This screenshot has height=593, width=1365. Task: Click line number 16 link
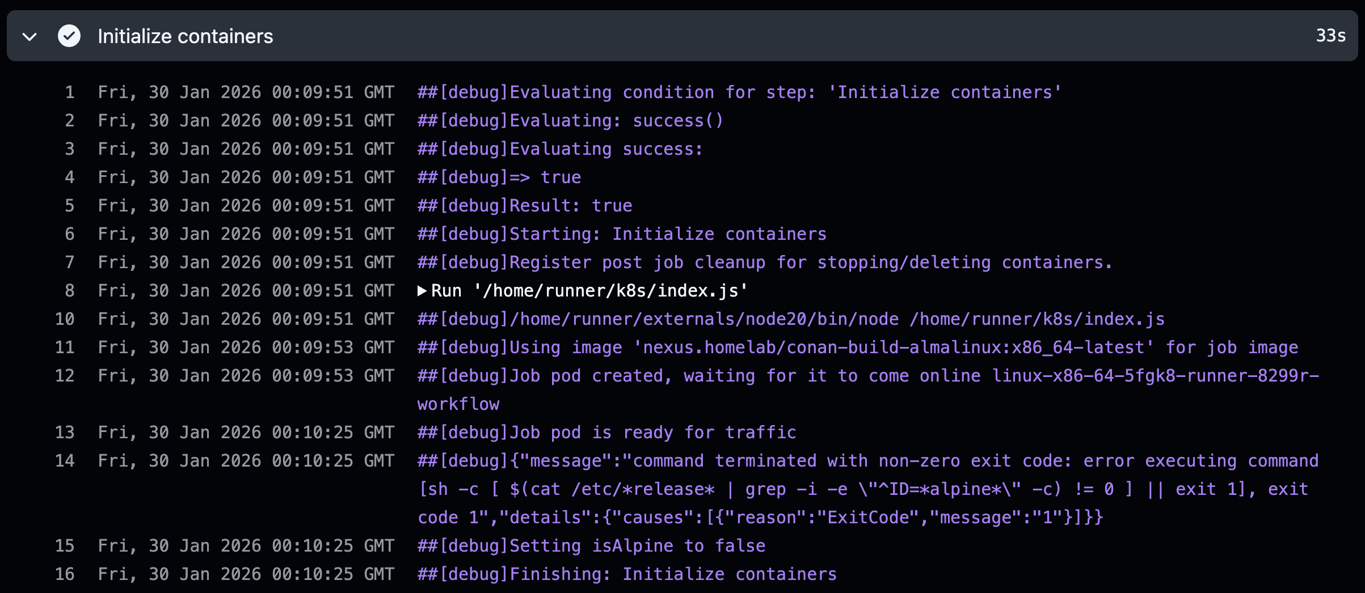click(65, 574)
